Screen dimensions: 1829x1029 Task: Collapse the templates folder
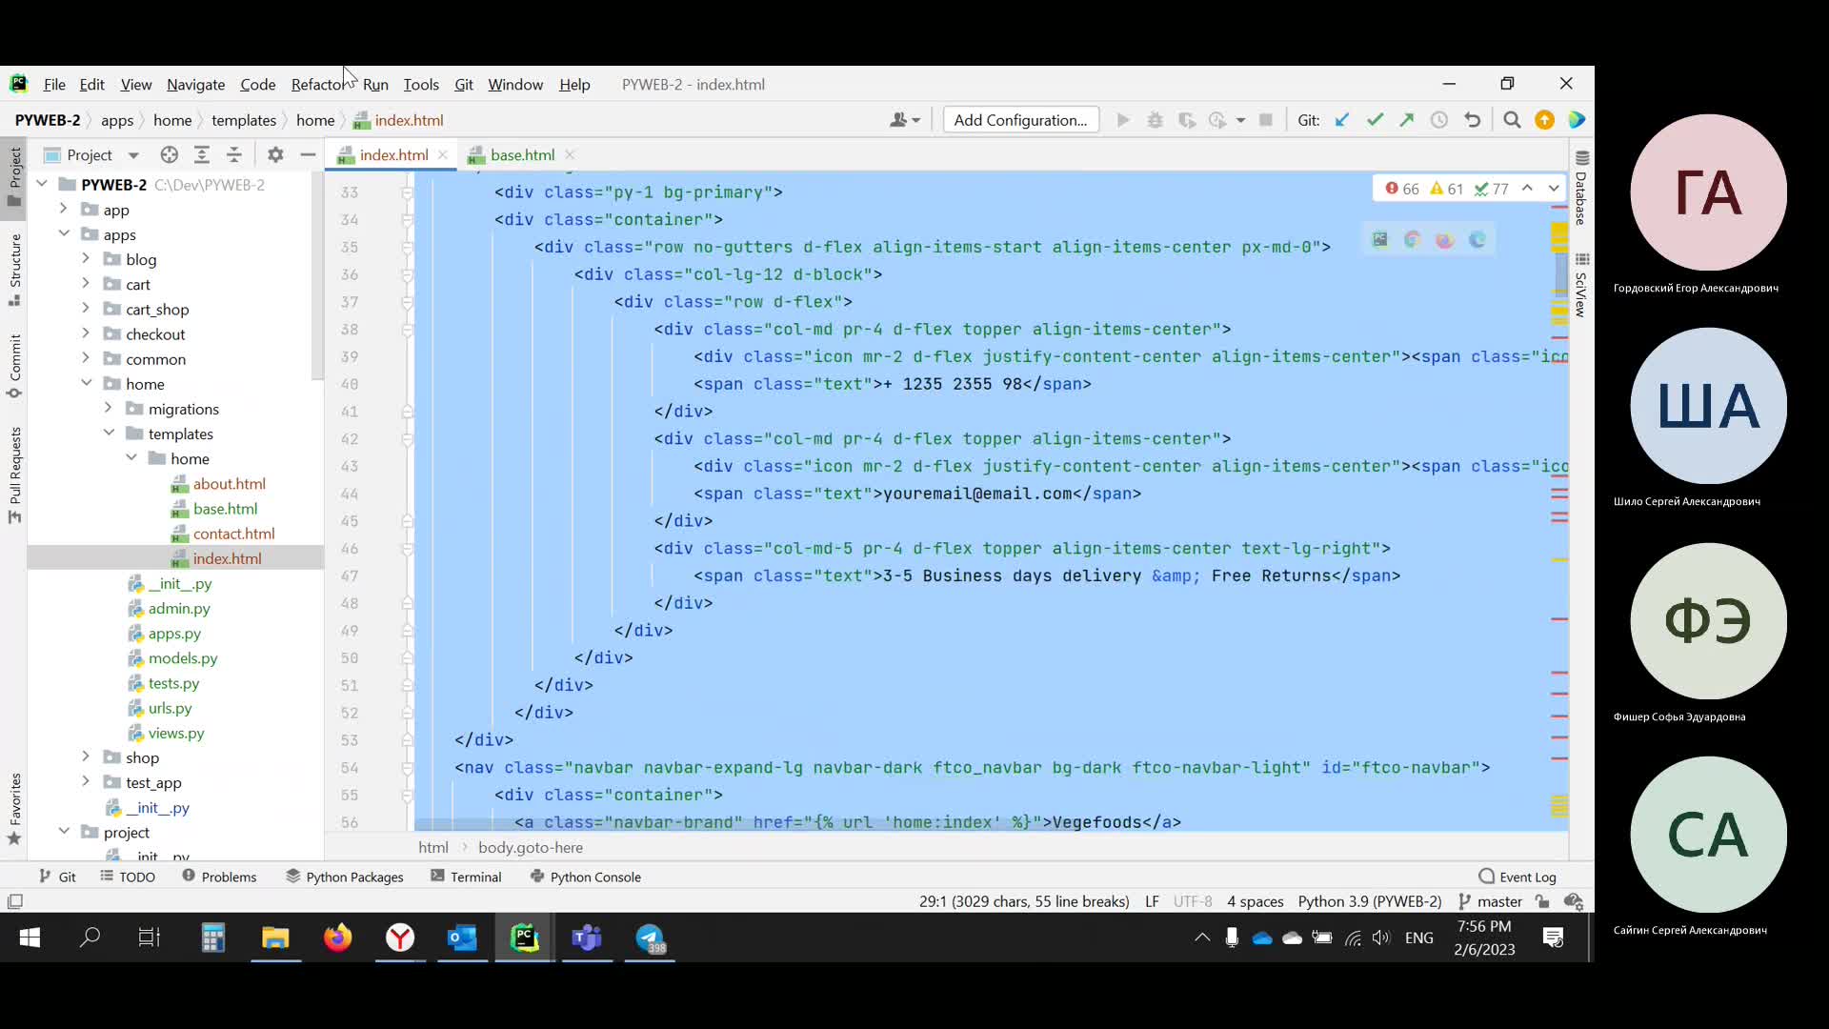pos(109,433)
